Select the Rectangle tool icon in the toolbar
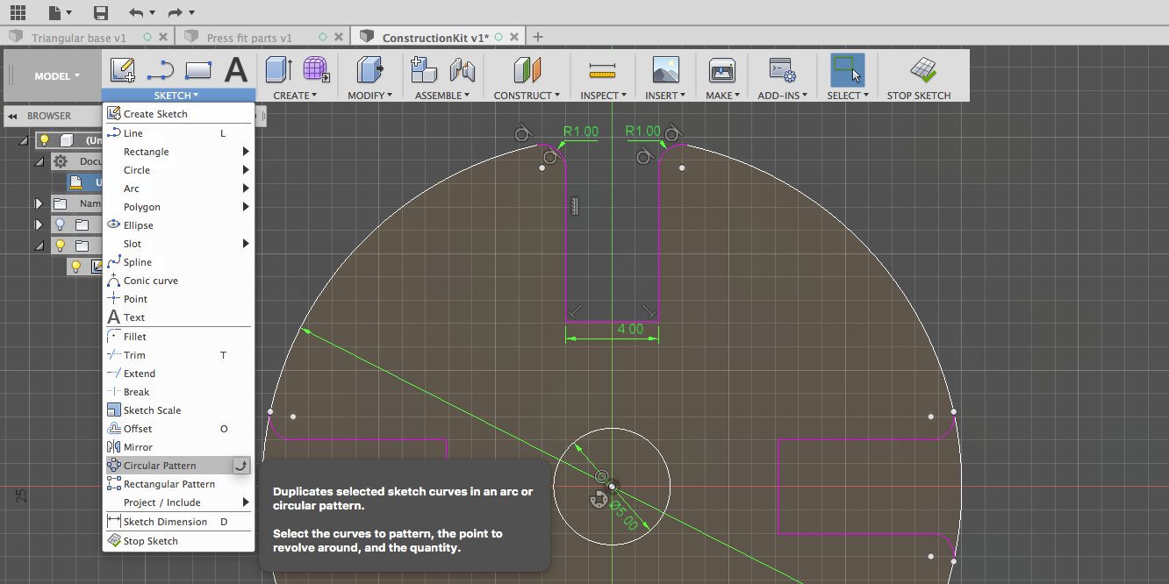1169x584 pixels. (199, 70)
